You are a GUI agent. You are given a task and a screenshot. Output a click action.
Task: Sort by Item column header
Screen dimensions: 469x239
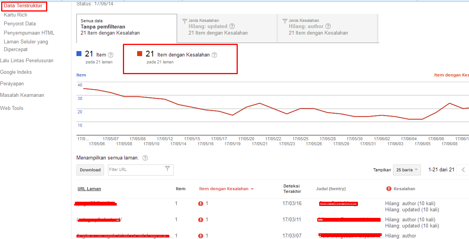click(x=181, y=189)
